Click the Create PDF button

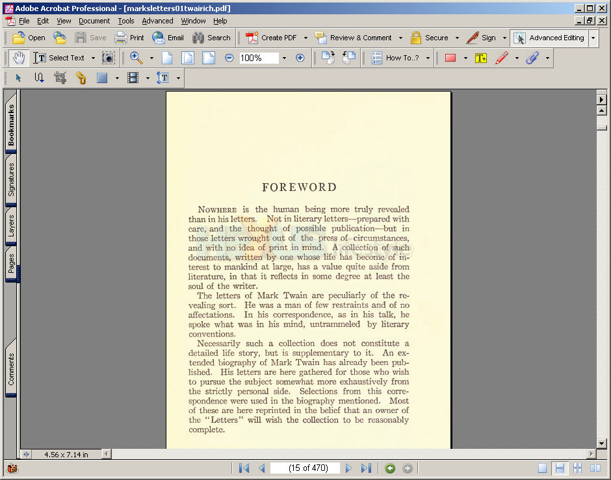(272, 38)
